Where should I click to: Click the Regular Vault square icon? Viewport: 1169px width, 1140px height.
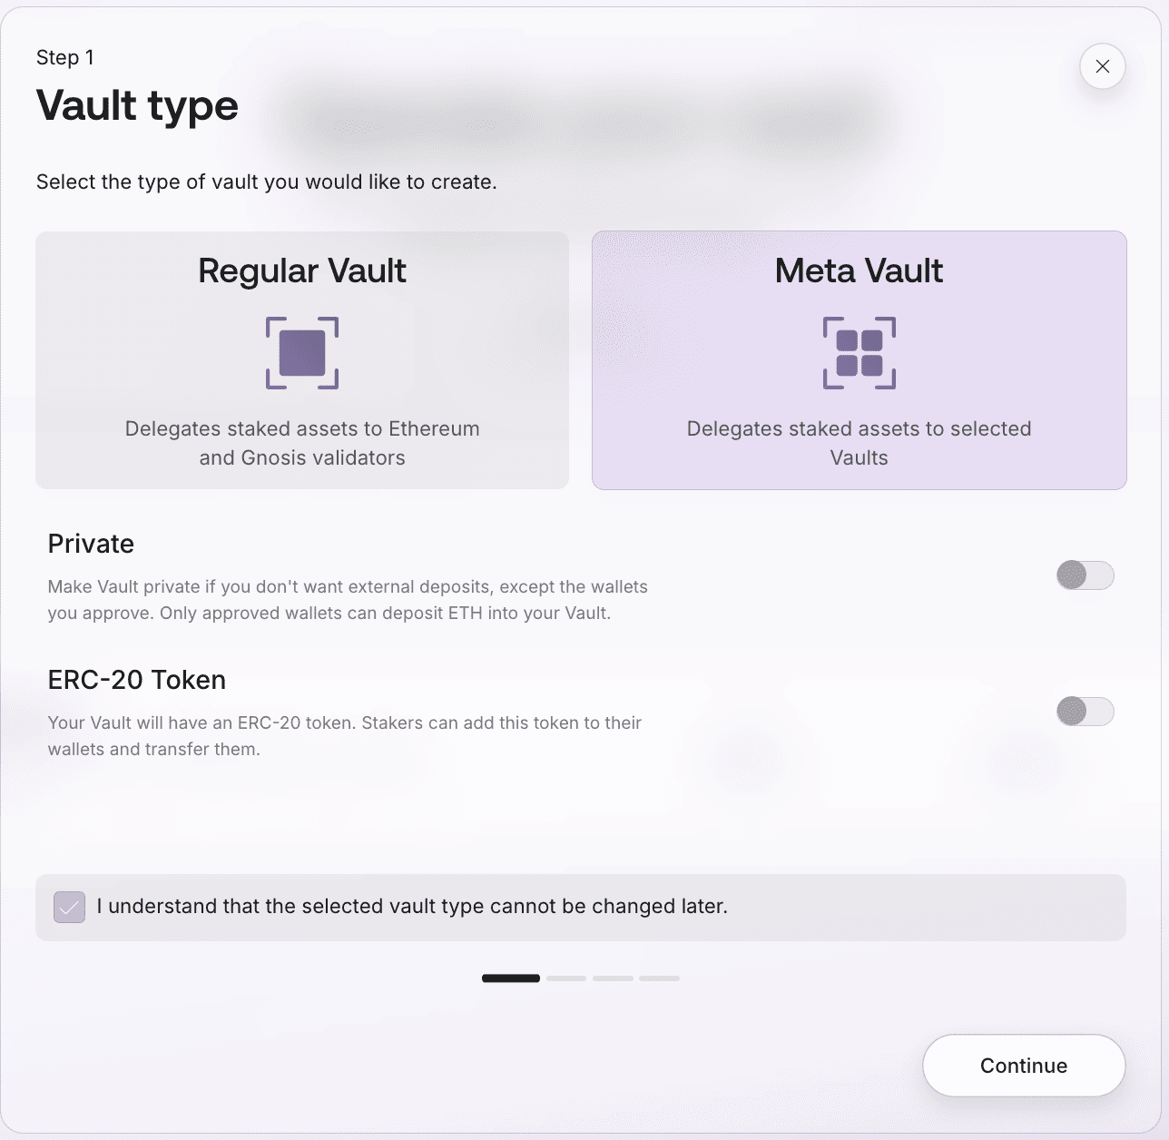(302, 353)
